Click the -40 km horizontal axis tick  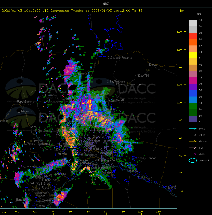[17, 212]
